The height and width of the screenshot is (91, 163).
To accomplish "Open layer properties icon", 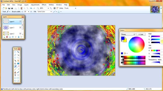I will point(21,37).
